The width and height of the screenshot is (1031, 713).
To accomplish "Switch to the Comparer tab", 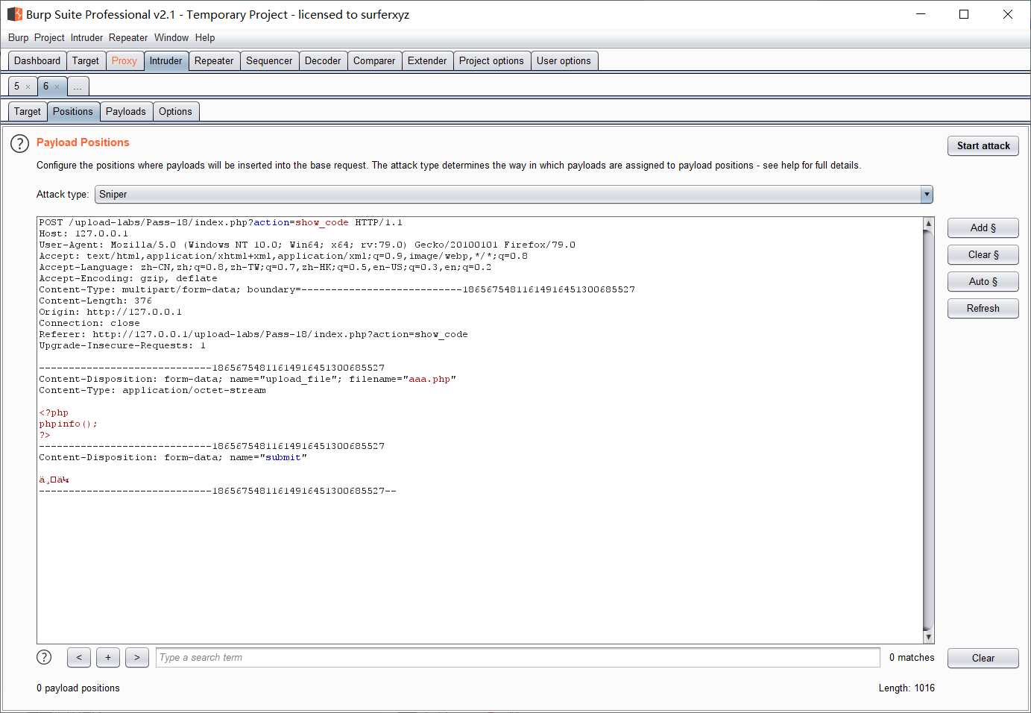I will click(x=374, y=61).
